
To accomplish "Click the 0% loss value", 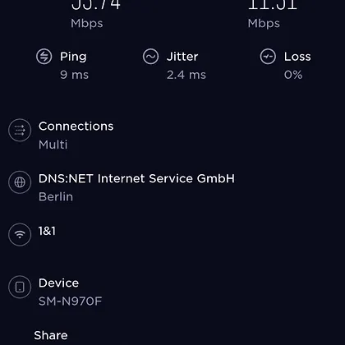I will click(x=293, y=75).
